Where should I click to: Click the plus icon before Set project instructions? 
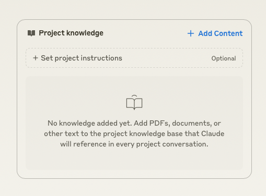point(36,58)
